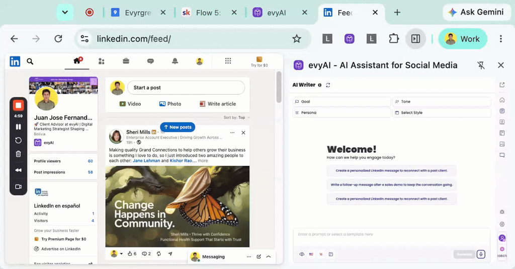Toggle Chrome side panel button
Screen dimensions: 515x269
pos(415,39)
